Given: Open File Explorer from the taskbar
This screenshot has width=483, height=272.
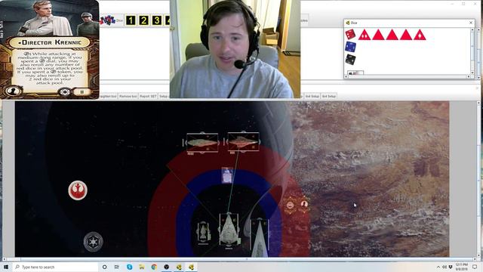Looking at the screenshot, I should [142, 267].
